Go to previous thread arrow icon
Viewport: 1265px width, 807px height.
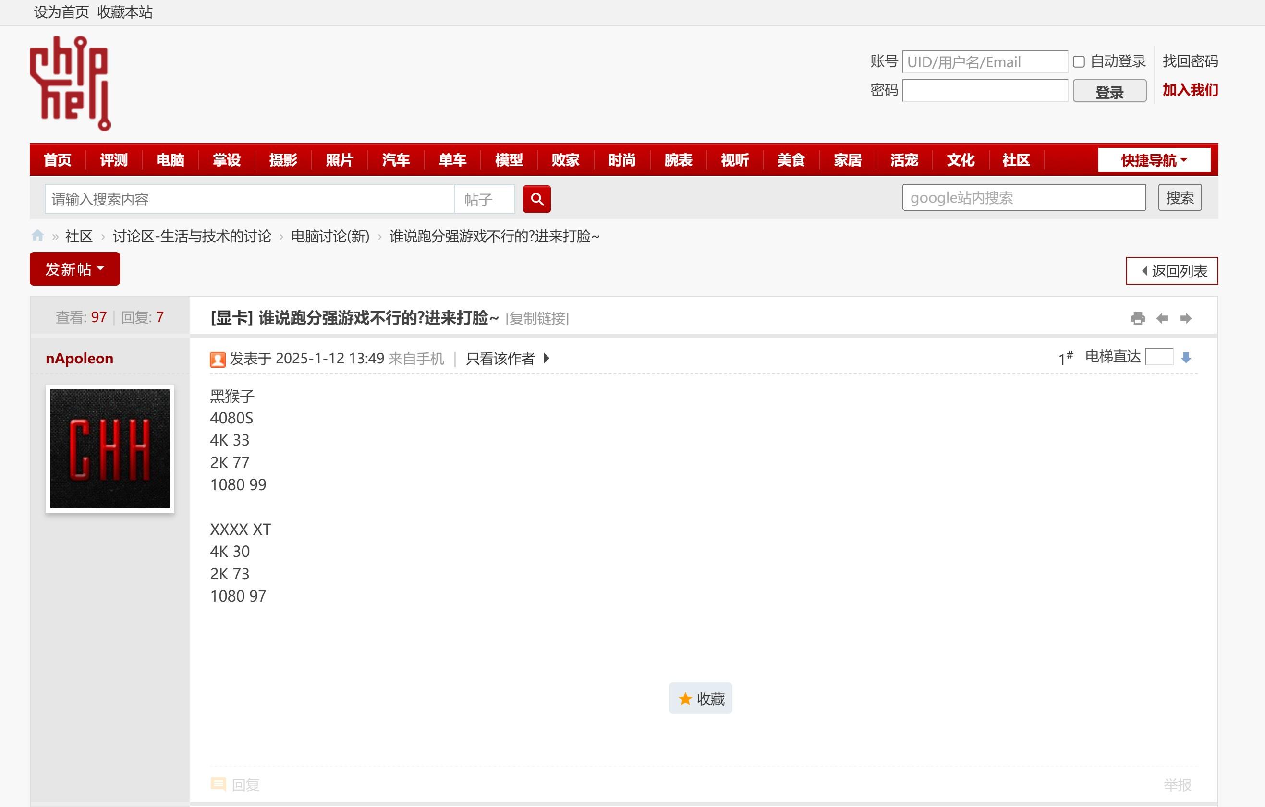(x=1162, y=318)
